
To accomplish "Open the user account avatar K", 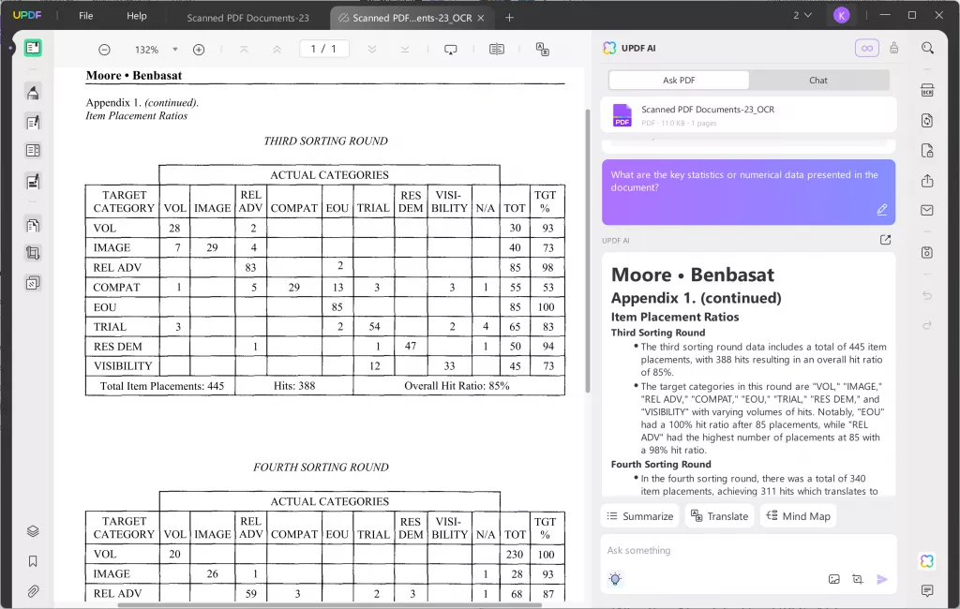I will point(841,15).
